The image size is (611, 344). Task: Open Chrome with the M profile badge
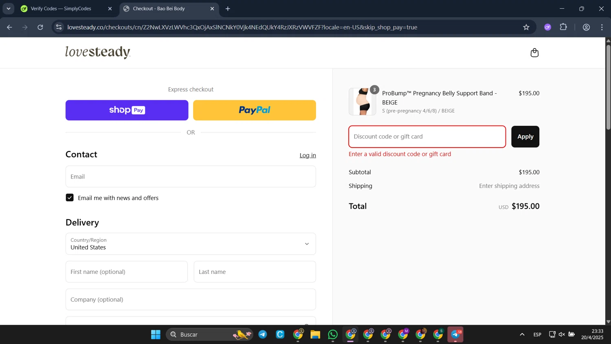coord(403,335)
